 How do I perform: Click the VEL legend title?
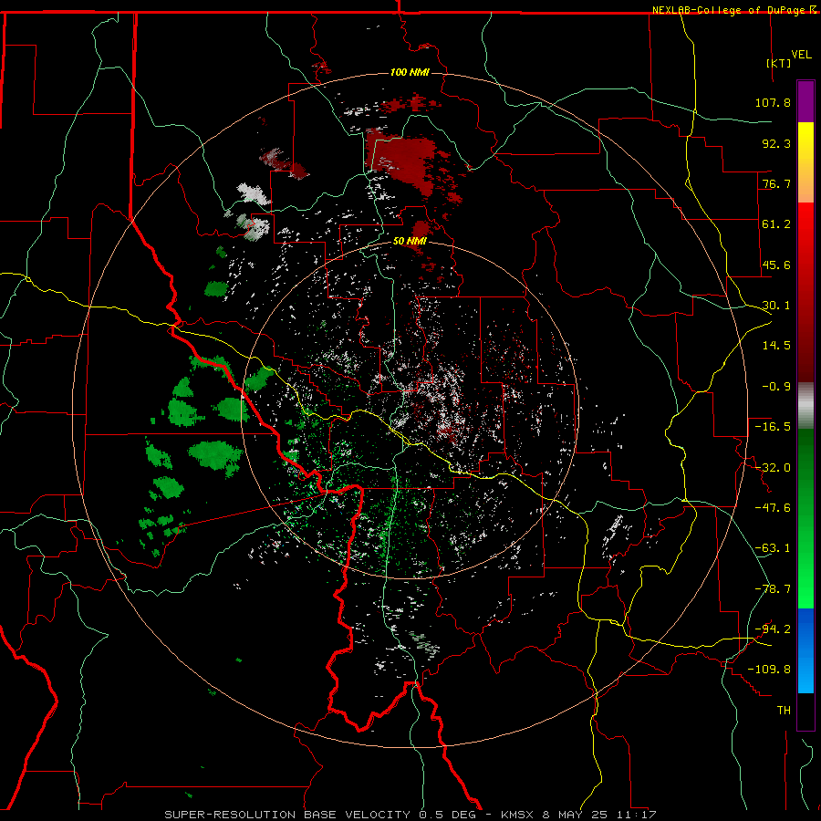point(801,55)
